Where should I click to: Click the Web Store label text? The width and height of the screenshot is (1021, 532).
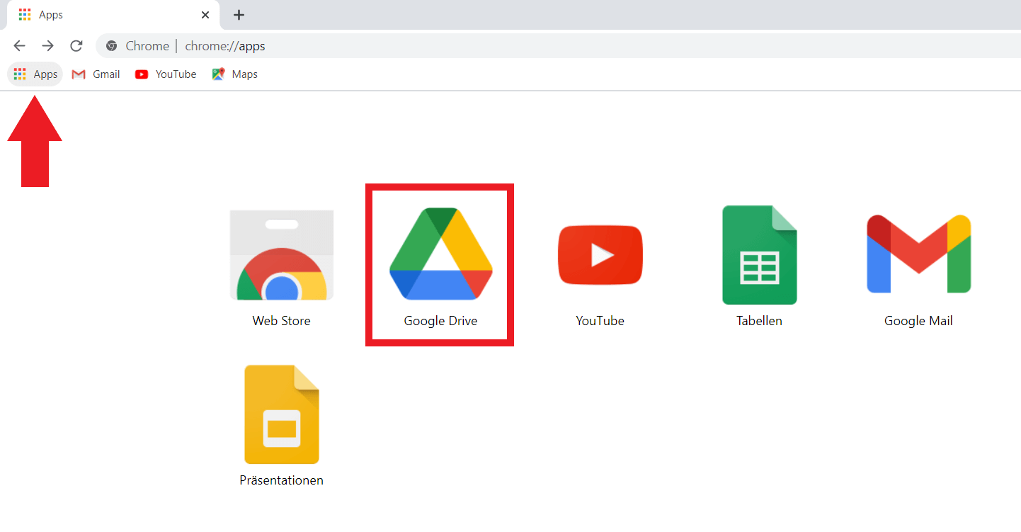[282, 321]
